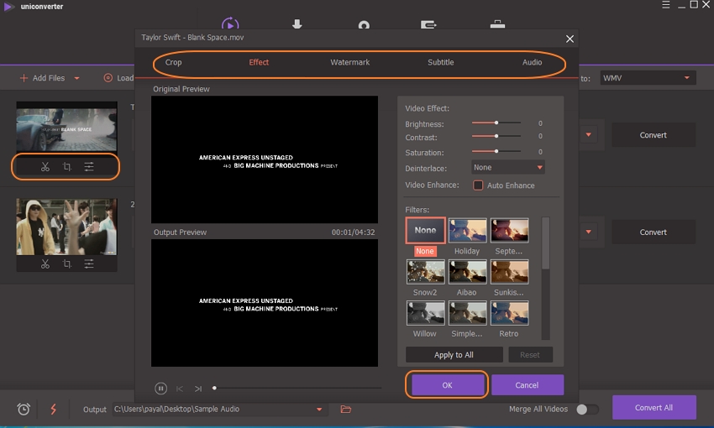Close the Blank Space edit dialog

[570, 39]
